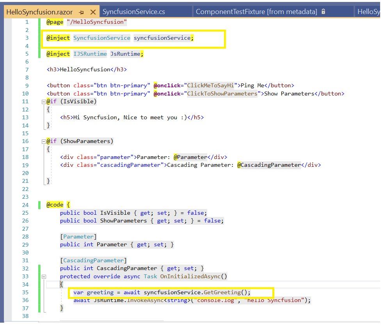Click the [CascadingParameter] attribute
Viewport: 384px width, 325px height.
tap(94, 260)
